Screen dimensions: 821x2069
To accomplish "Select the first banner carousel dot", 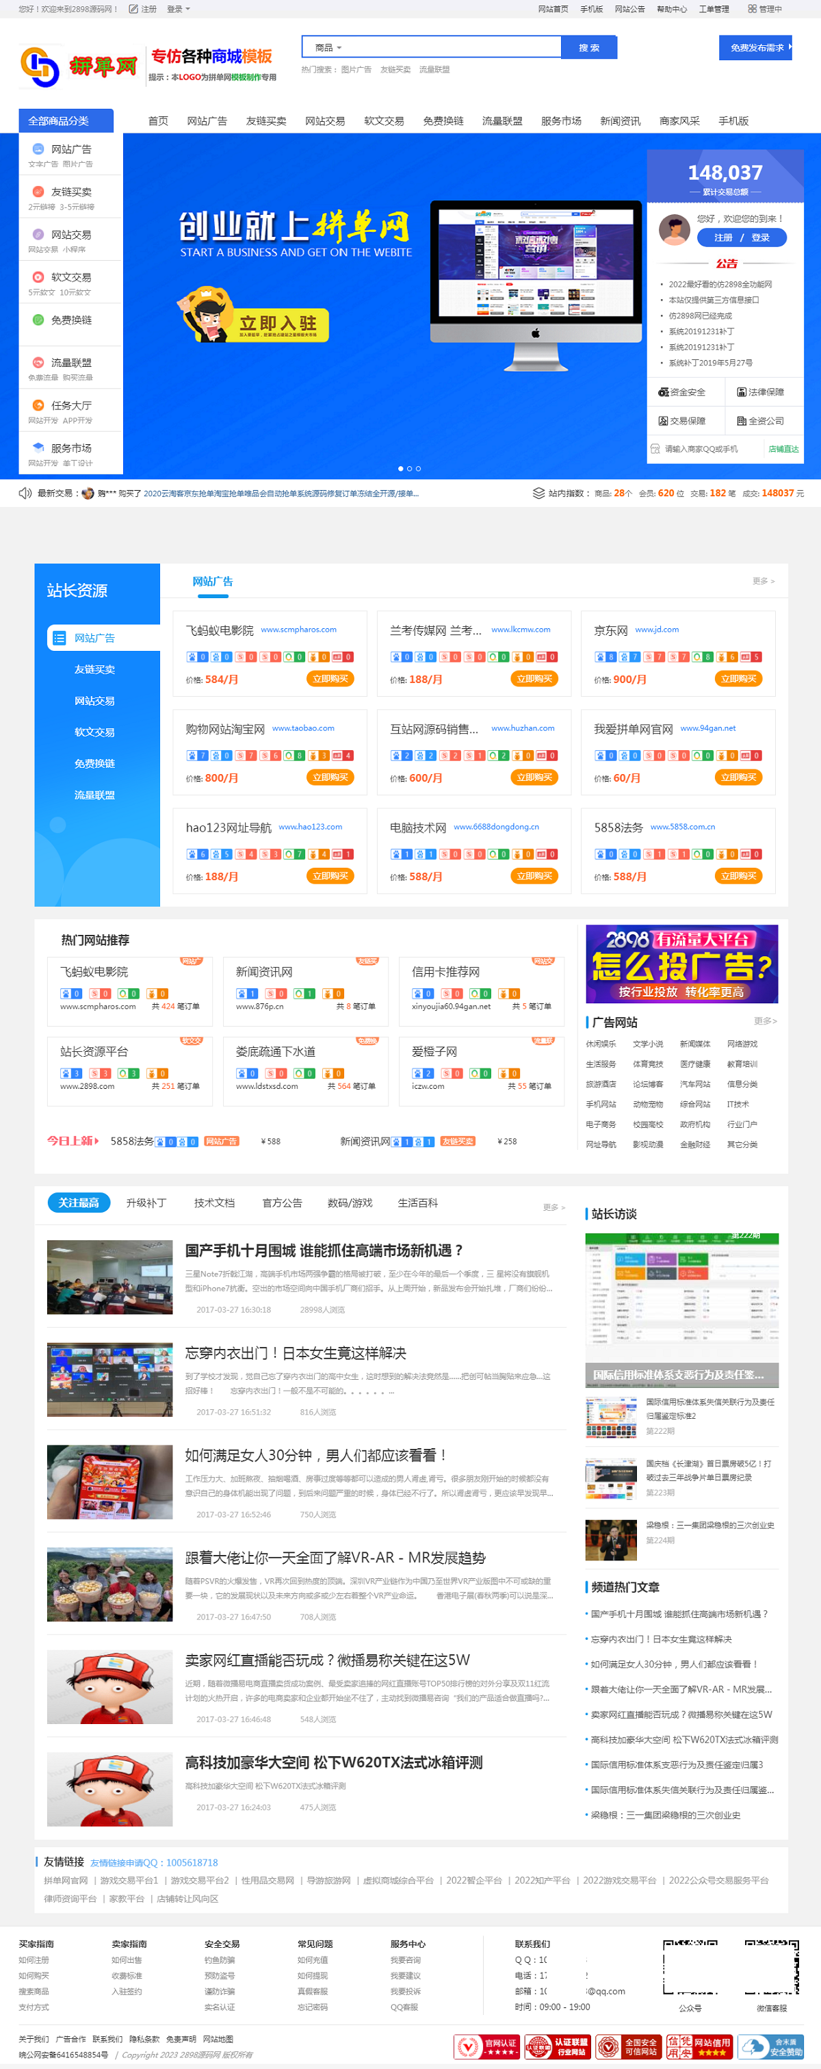I will pos(400,468).
